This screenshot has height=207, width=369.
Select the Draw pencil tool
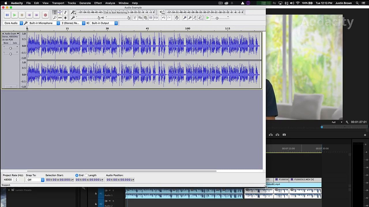pos(65,12)
